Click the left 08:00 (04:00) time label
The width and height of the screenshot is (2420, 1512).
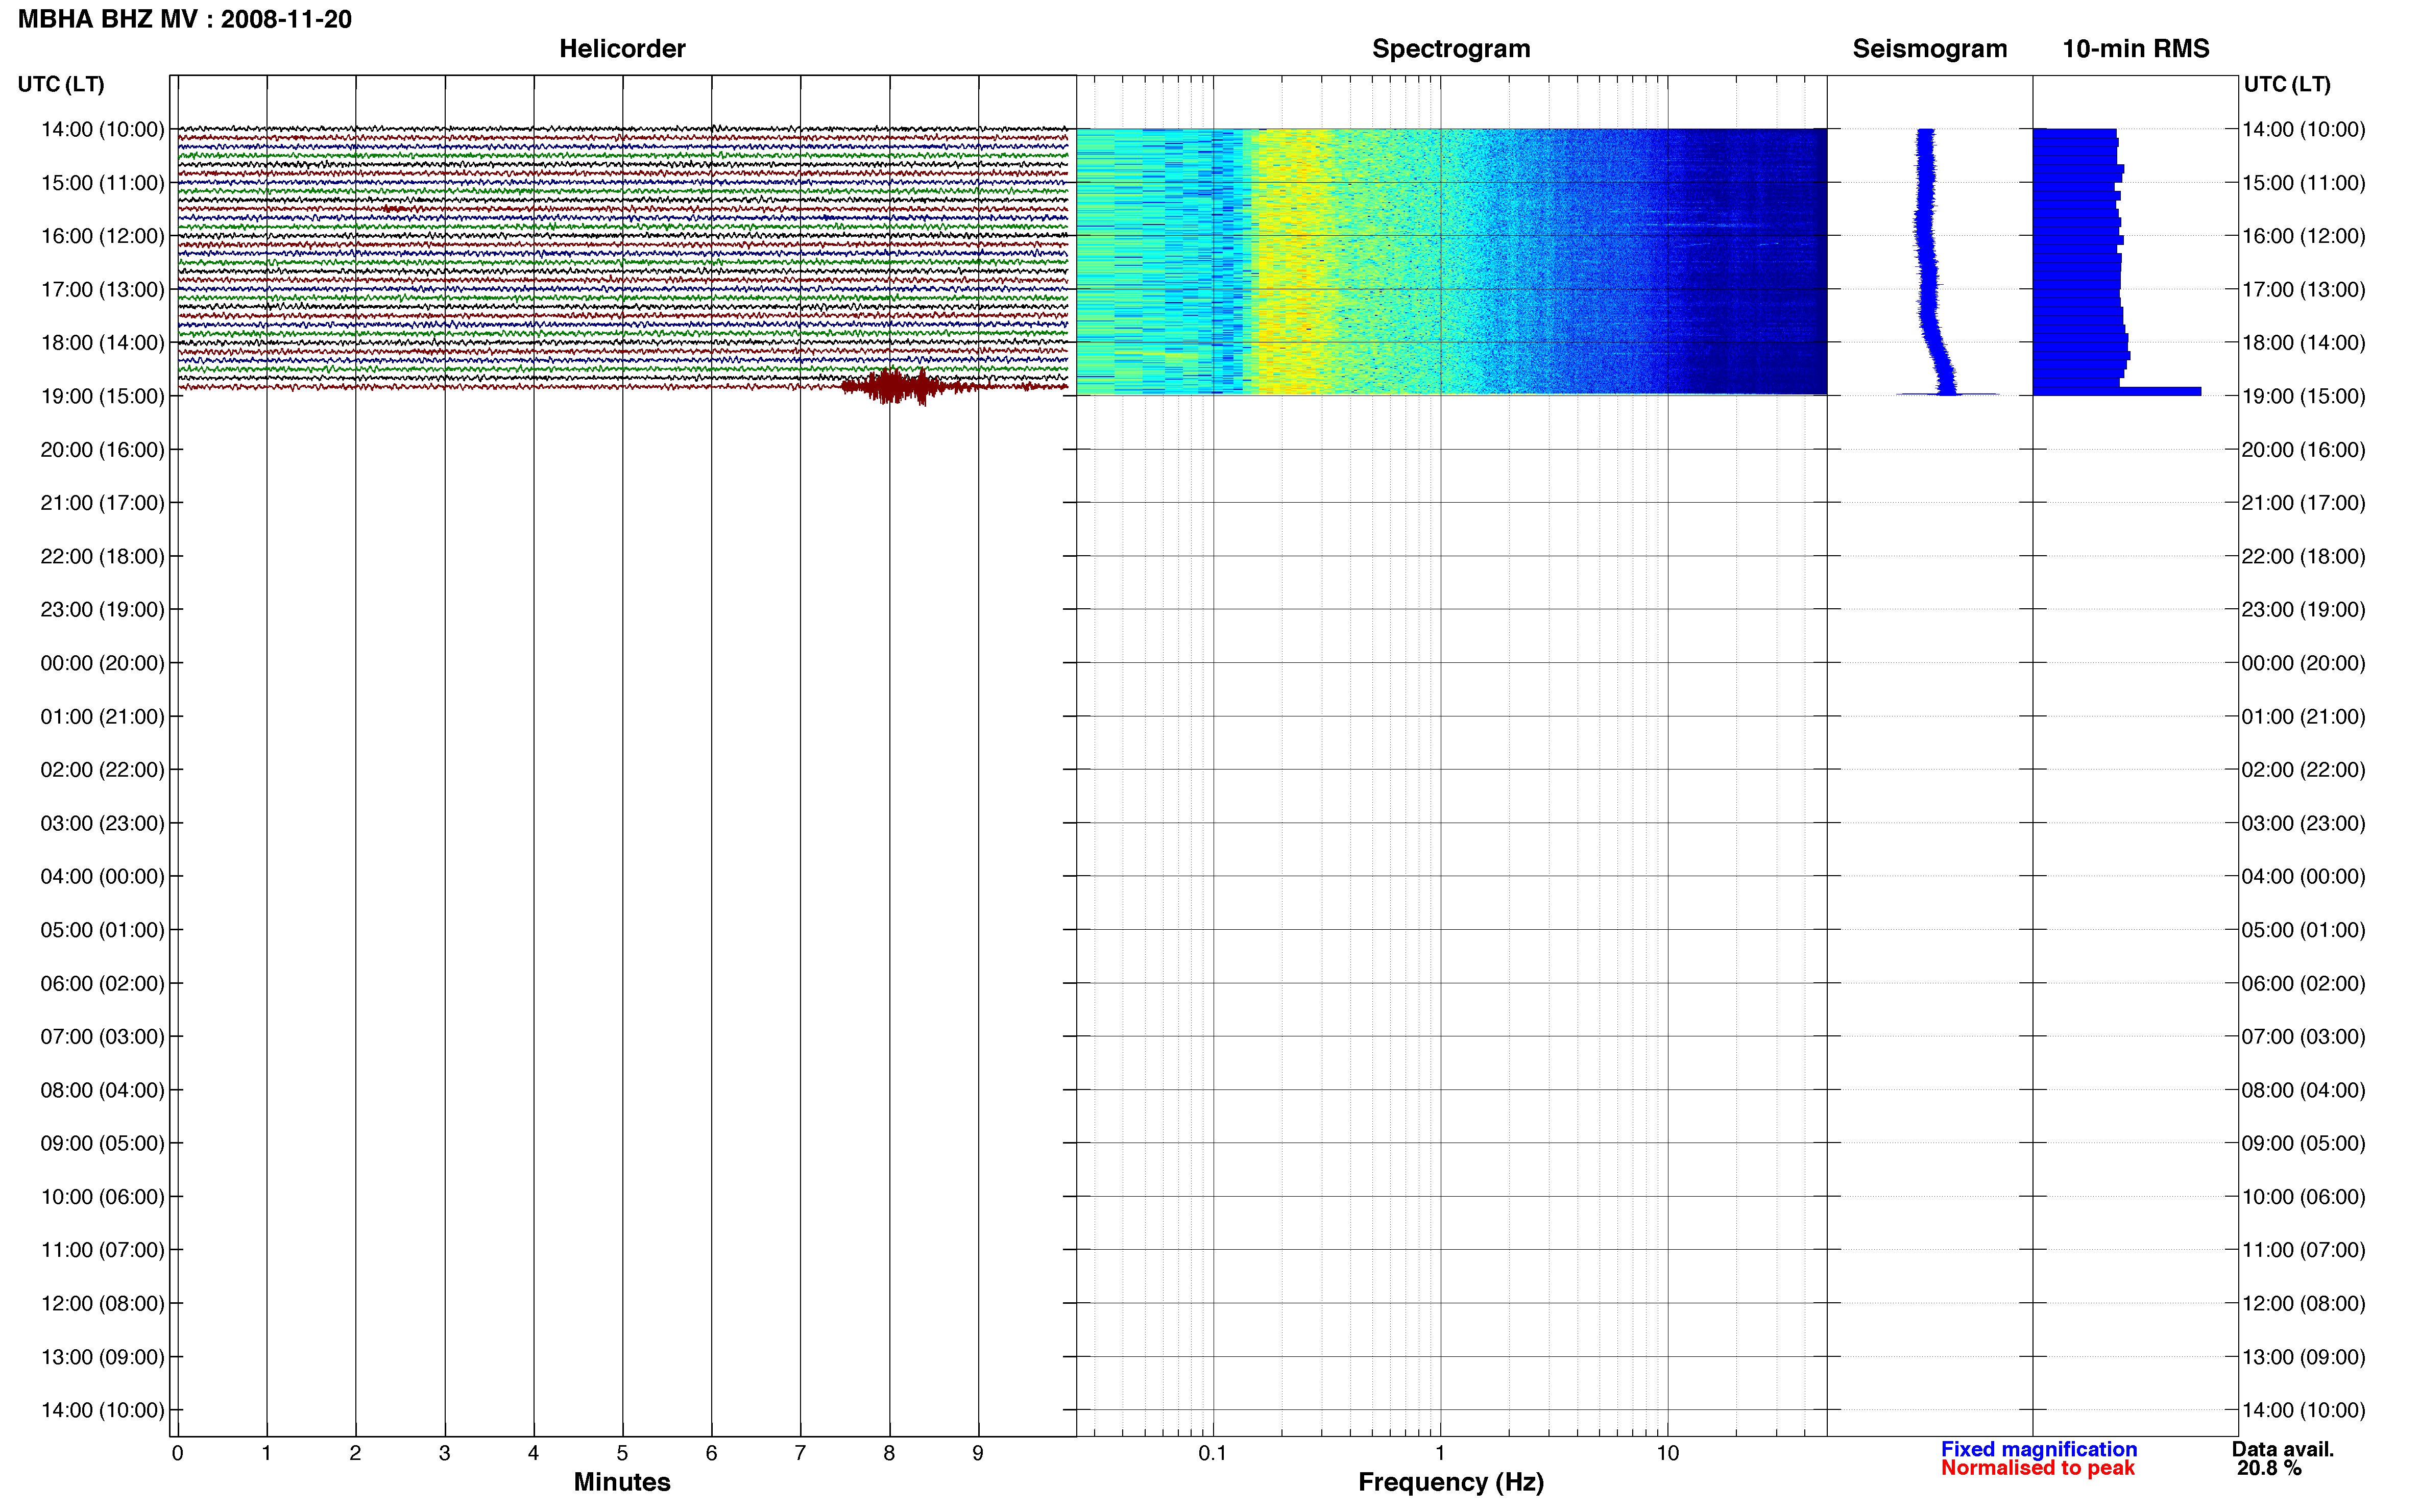click(x=102, y=1090)
